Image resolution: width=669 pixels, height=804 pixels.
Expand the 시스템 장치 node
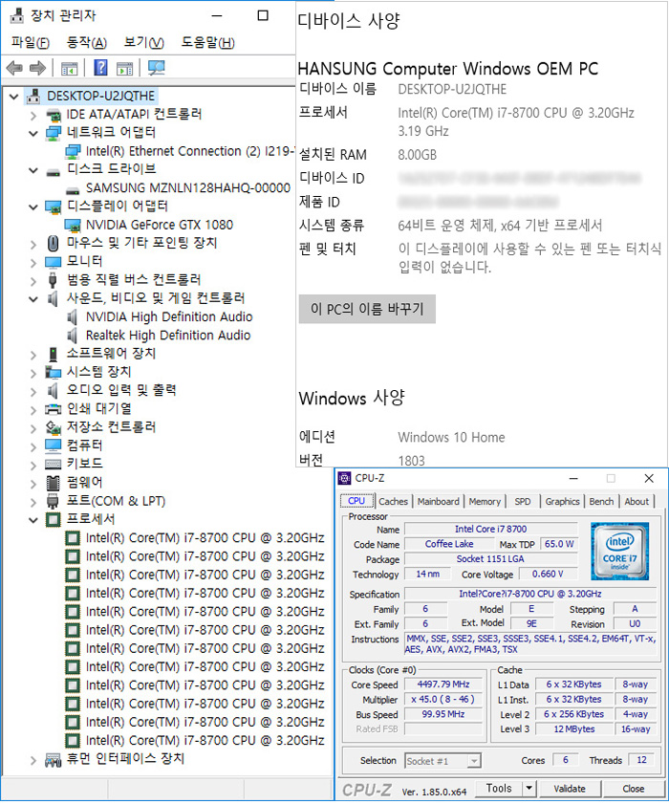click(33, 373)
